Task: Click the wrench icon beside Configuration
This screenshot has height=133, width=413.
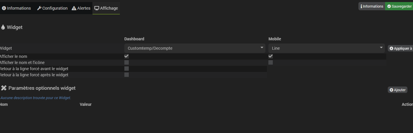Action: click(x=39, y=8)
